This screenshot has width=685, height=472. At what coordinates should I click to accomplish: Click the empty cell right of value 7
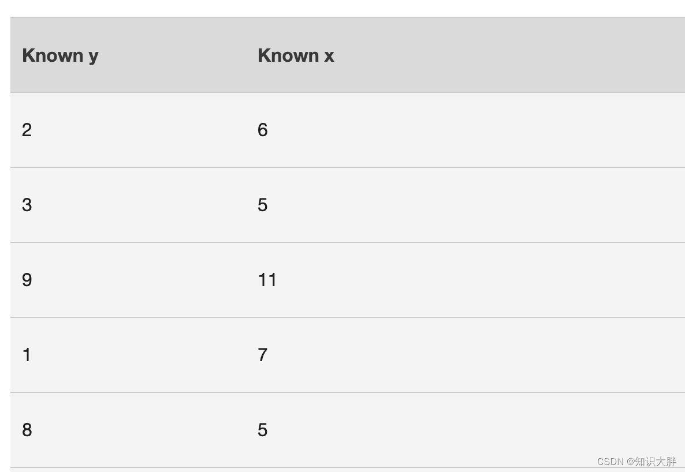coord(476,355)
